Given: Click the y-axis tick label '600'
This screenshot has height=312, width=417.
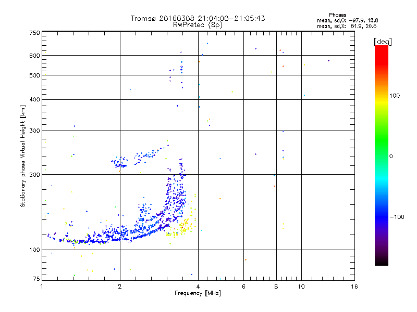Looking at the screenshot, I should [x=34, y=56].
